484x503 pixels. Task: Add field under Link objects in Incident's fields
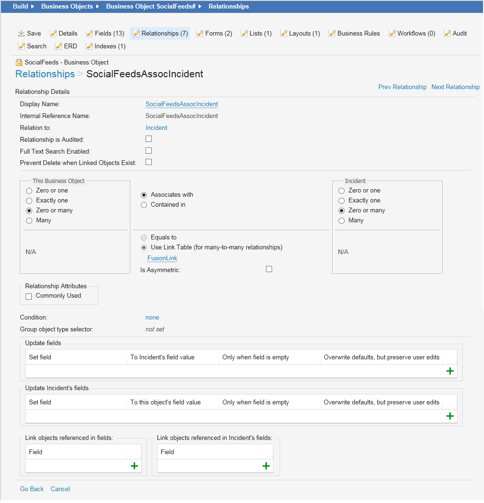pos(266,466)
